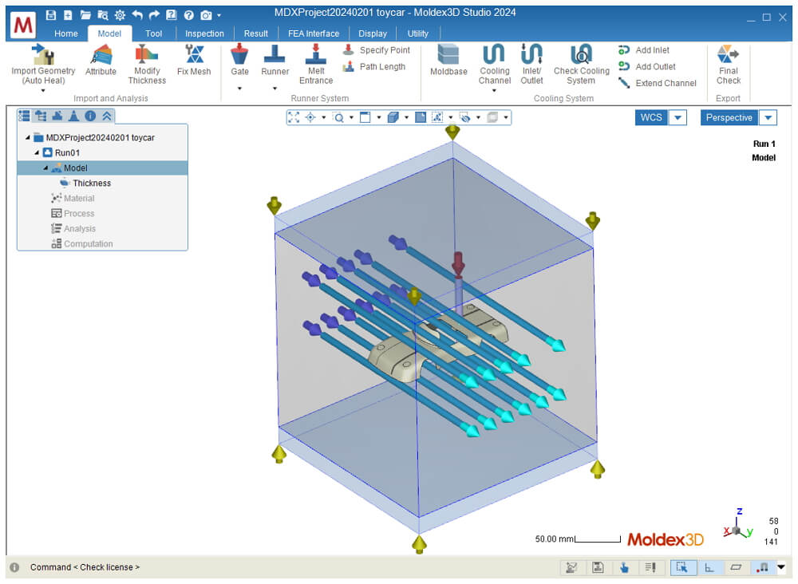
Task: Click Add Outlet button
Action: 647,67
